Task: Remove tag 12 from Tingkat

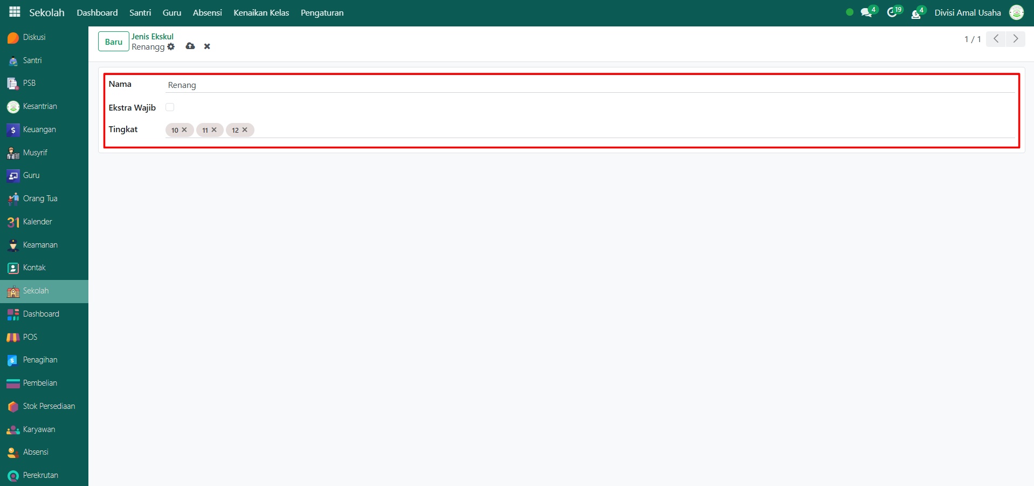Action: (245, 130)
